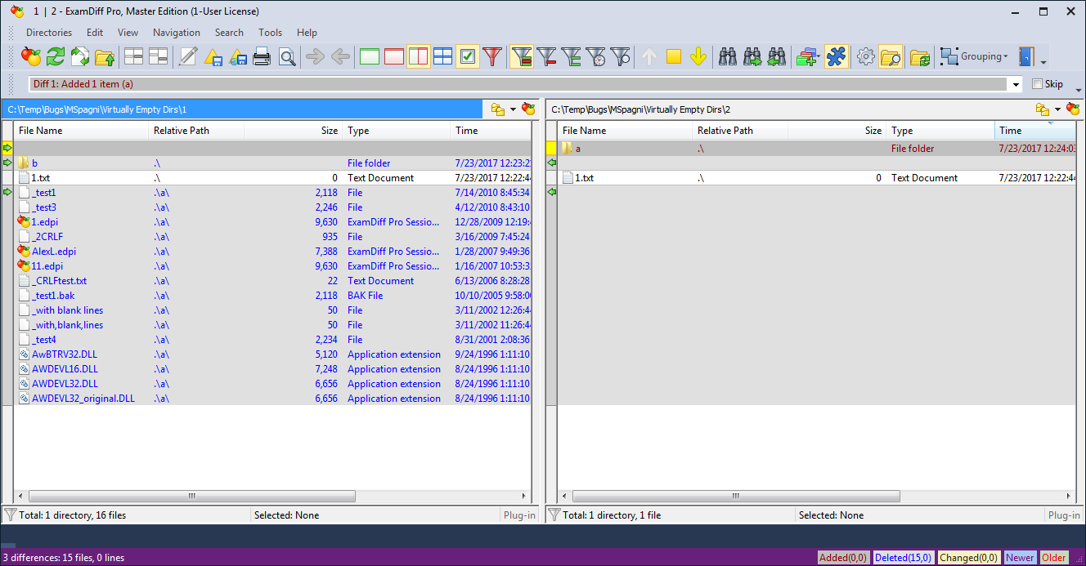1086x566 pixels.
Task: Enable the Skip checkbox
Action: [1038, 84]
